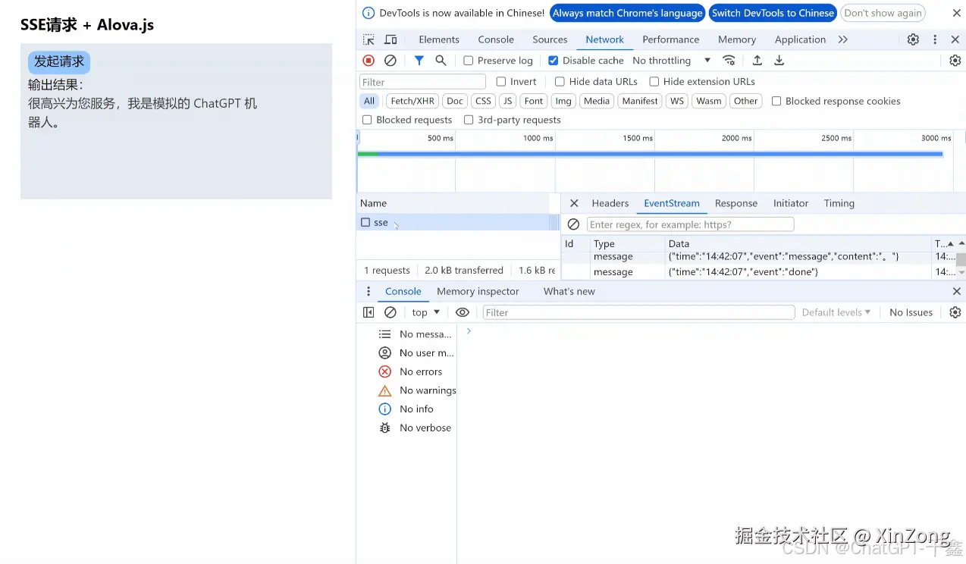The image size is (966, 564).
Task: Create live expression eye icon
Action: click(x=462, y=312)
